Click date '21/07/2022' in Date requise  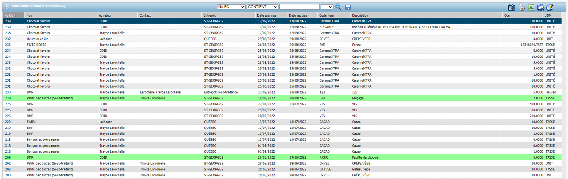pyautogui.click(x=298, y=104)
